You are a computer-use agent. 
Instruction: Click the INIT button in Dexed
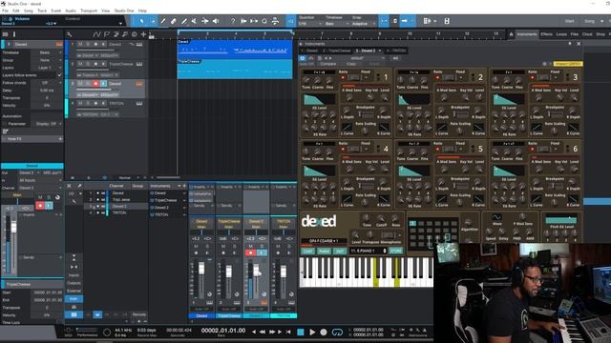(340, 252)
